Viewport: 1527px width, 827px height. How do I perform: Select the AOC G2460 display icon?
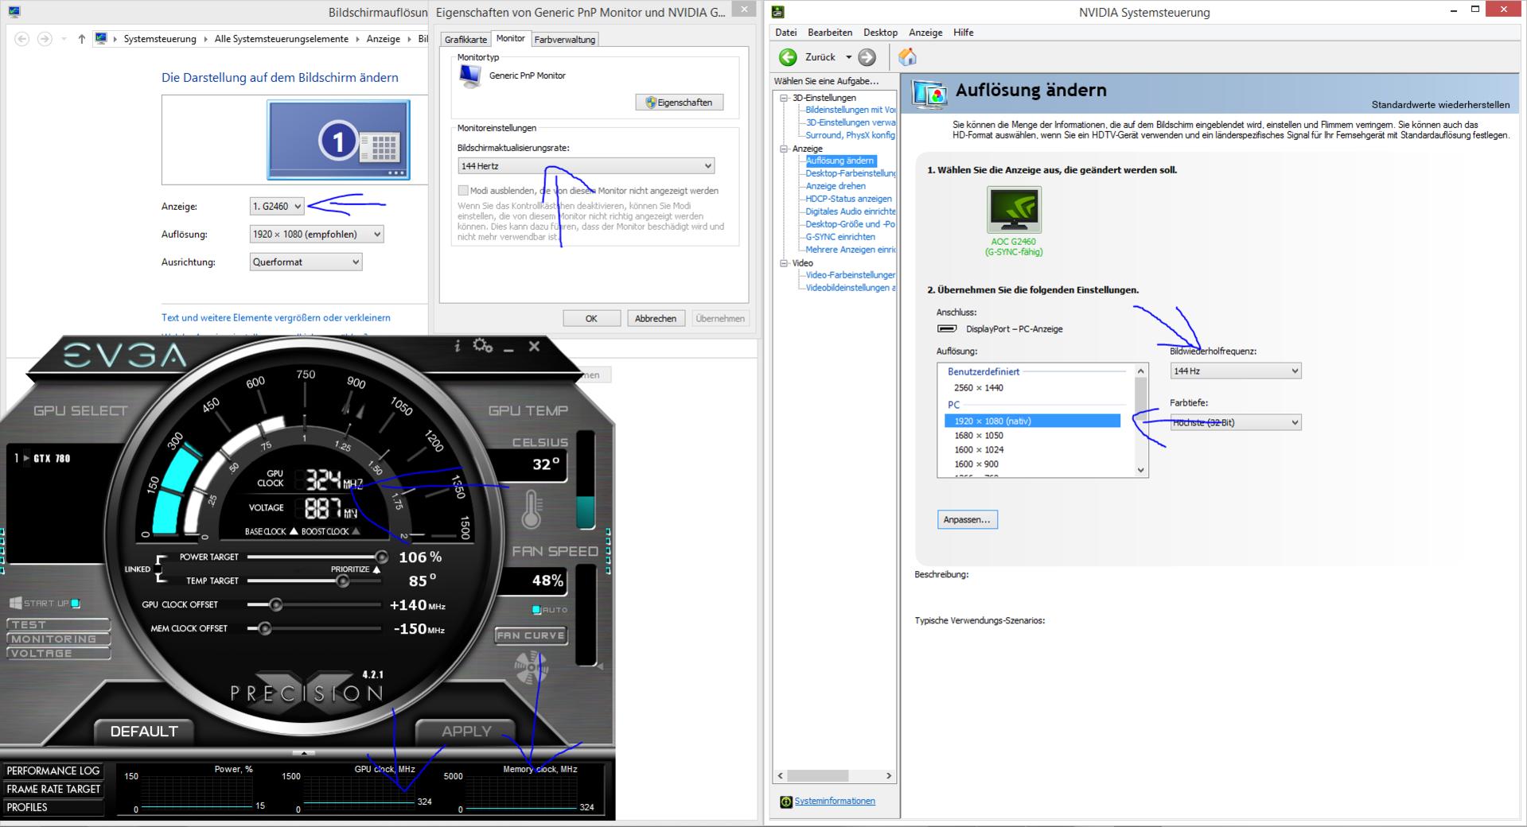coord(1013,210)
